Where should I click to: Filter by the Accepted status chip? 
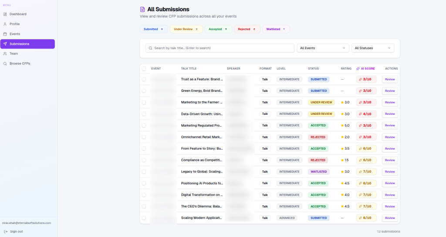(218, 29)
